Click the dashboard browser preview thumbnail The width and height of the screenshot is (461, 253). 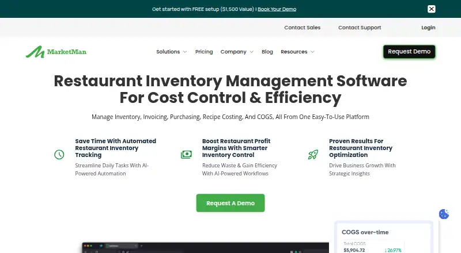click(x=206, y=248)
